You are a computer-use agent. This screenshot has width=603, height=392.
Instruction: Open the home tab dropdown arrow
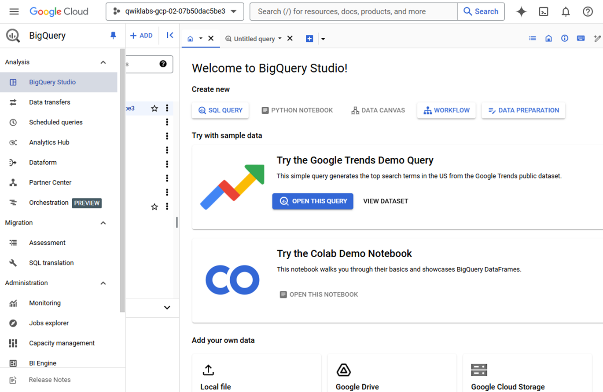pos(201,38)
